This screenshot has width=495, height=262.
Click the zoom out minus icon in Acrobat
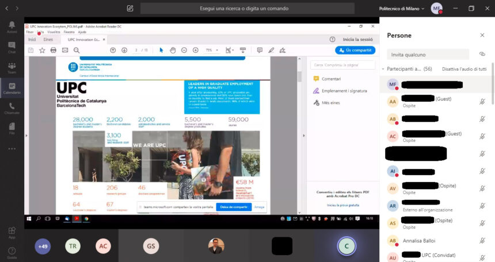184,50
